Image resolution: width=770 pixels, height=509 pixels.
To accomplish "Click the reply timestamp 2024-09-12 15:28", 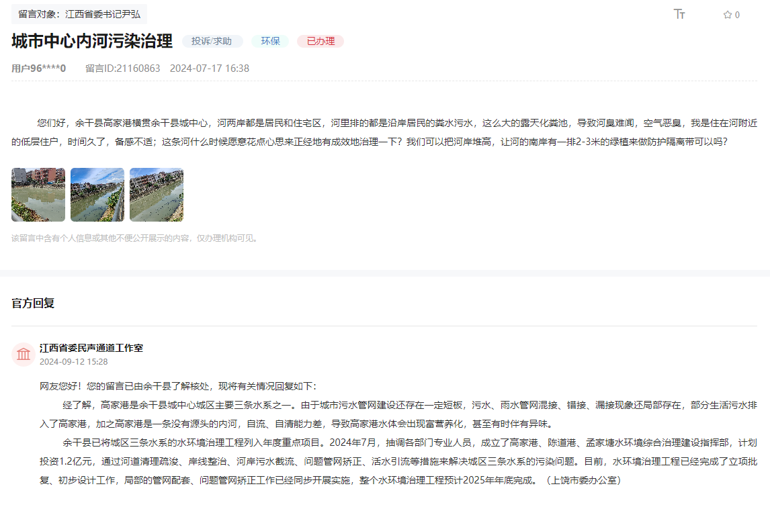I will click(74, 361).
